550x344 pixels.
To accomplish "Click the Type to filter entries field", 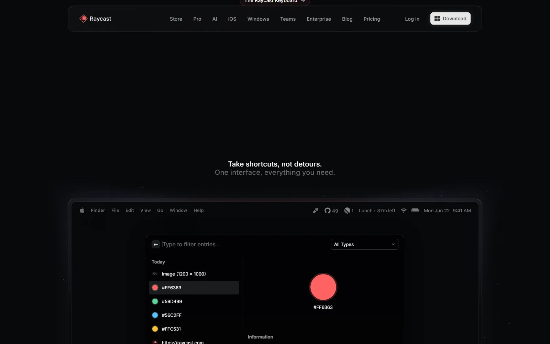I will coord(244,244).
